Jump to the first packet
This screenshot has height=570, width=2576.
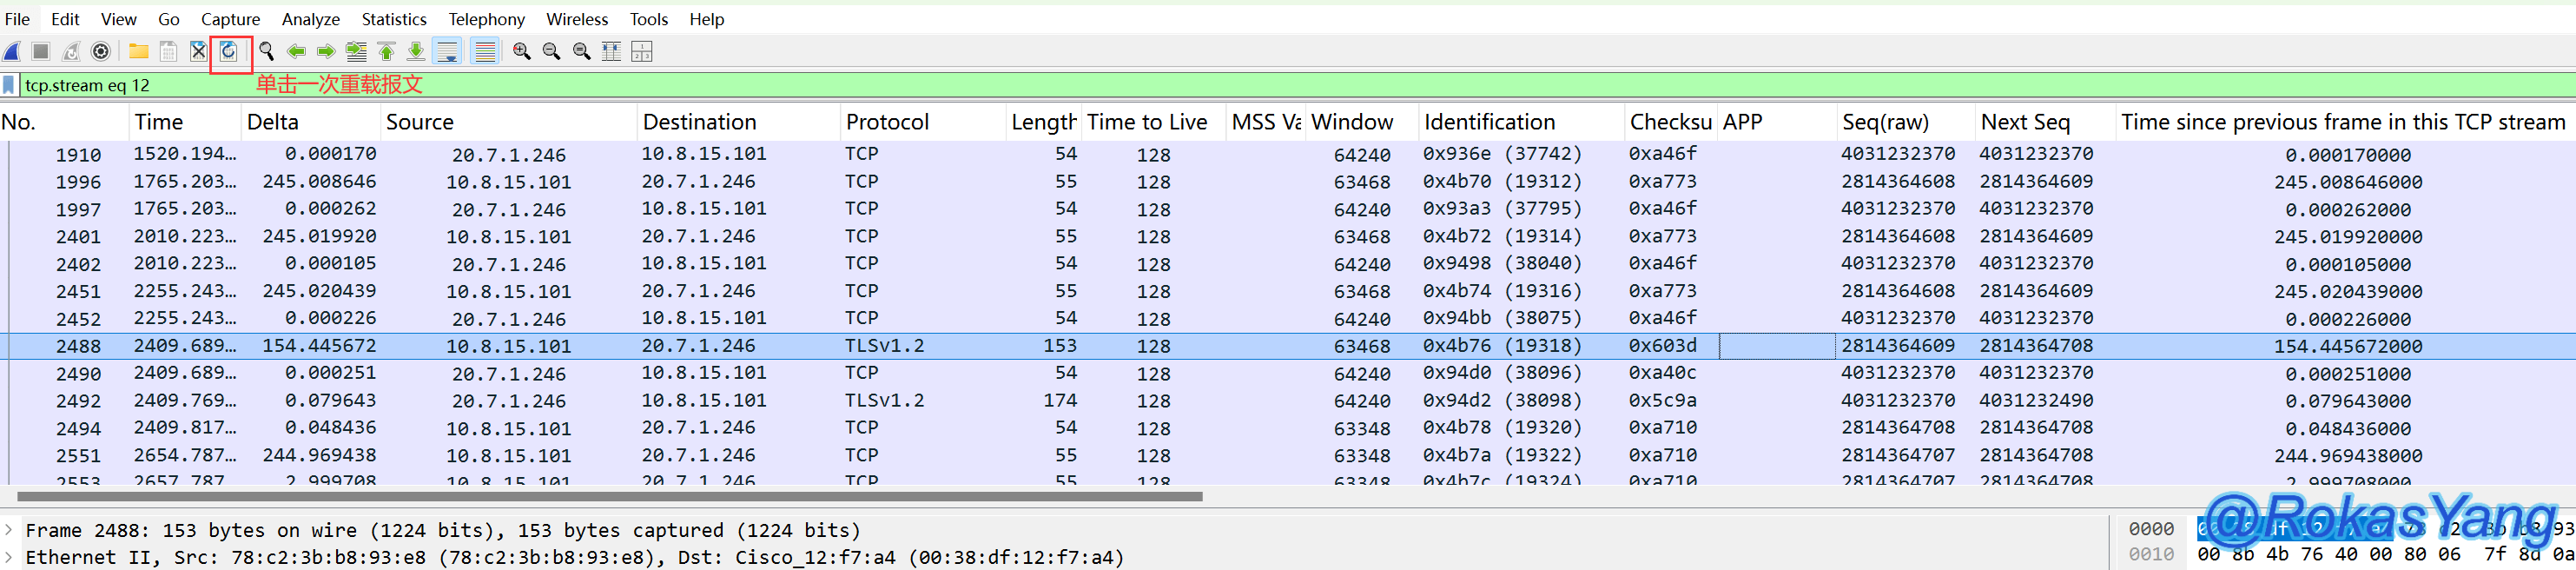tap(386, 51)
